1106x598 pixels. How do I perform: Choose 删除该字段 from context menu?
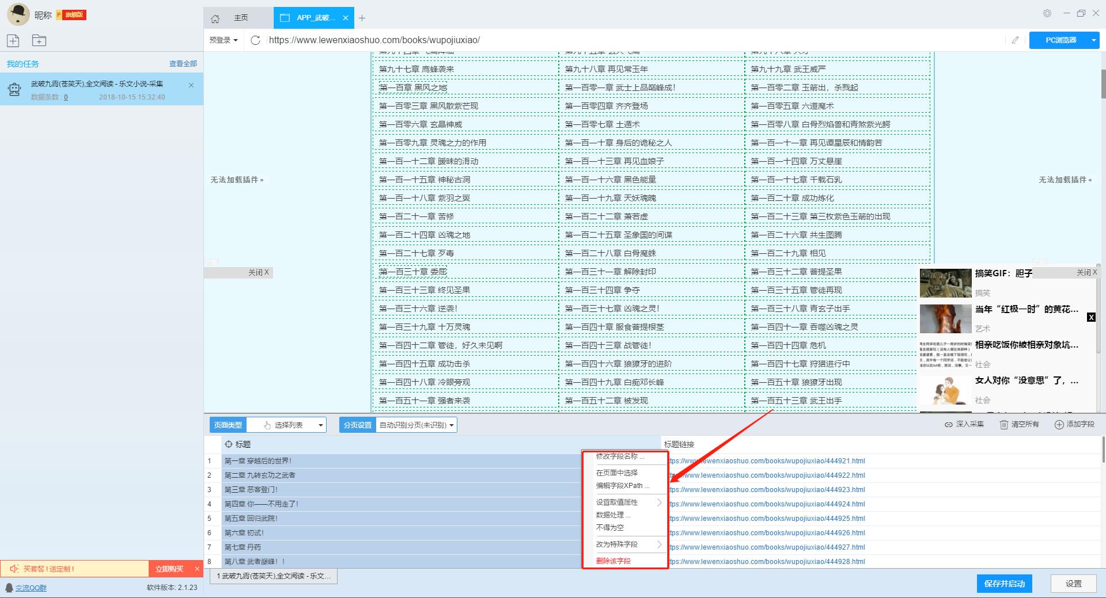[613, 561]
